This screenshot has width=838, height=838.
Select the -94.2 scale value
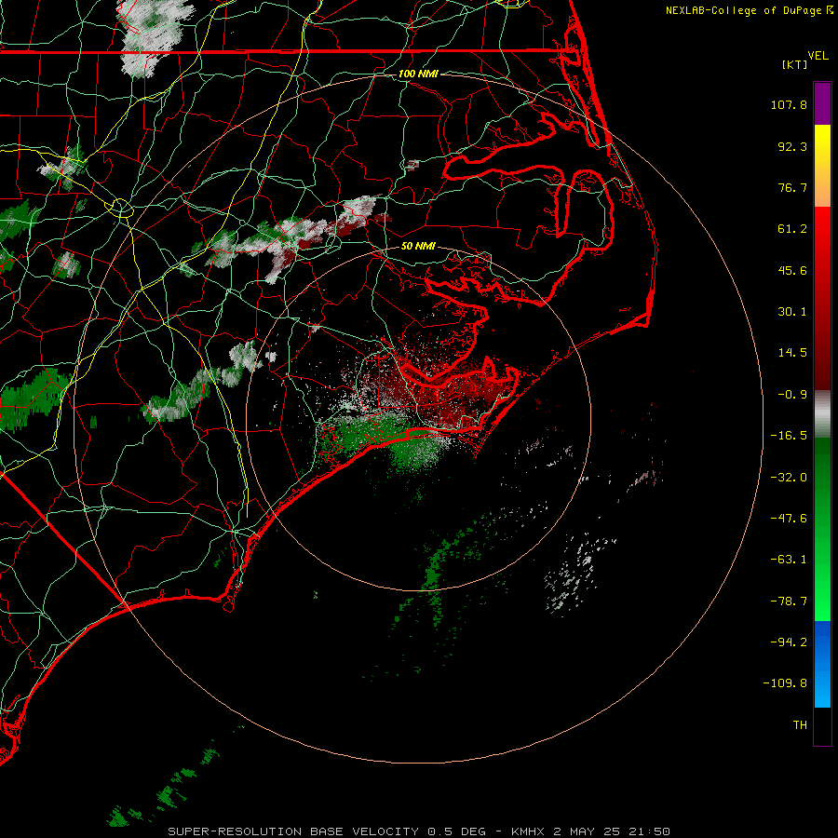(x=789, y=642)
